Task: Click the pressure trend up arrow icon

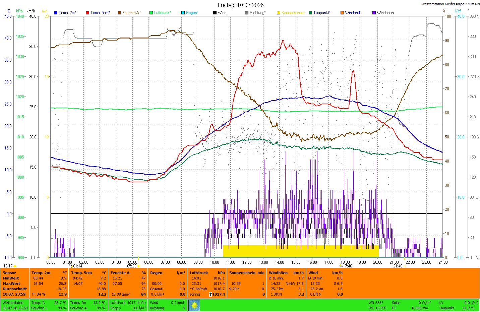Action: (x=211, y=294)
